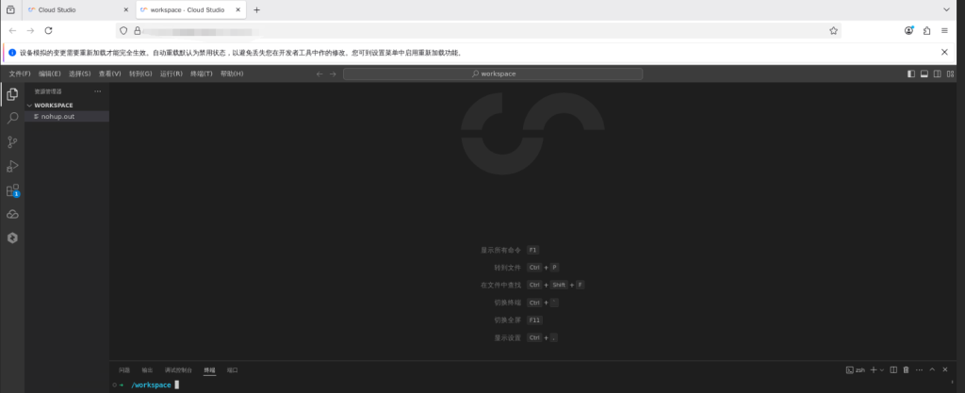Switch to the 终端 panel tab
The width and height of the screenshot is (965, 393).
tap(210, 370)
